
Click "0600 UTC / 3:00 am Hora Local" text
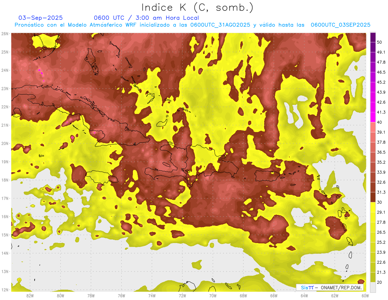click(x=146, y=18)
